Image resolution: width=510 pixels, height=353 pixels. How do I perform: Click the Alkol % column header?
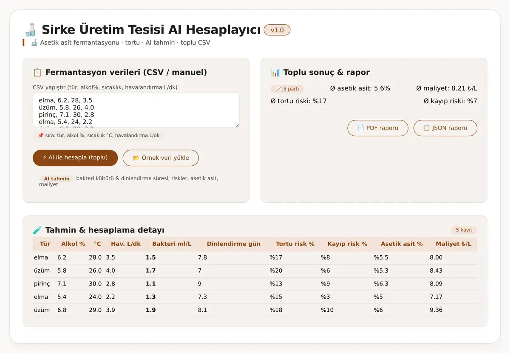73,244
